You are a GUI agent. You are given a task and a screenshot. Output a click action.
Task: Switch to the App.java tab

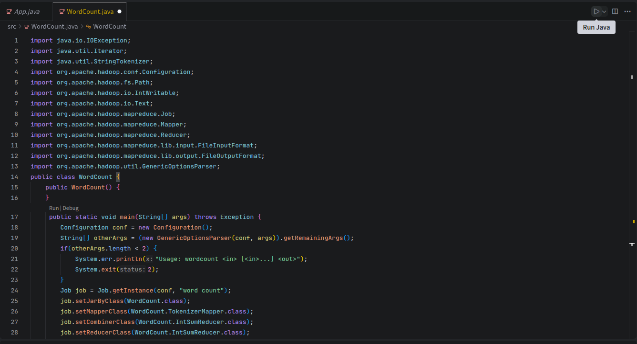[x=27, y=11]
